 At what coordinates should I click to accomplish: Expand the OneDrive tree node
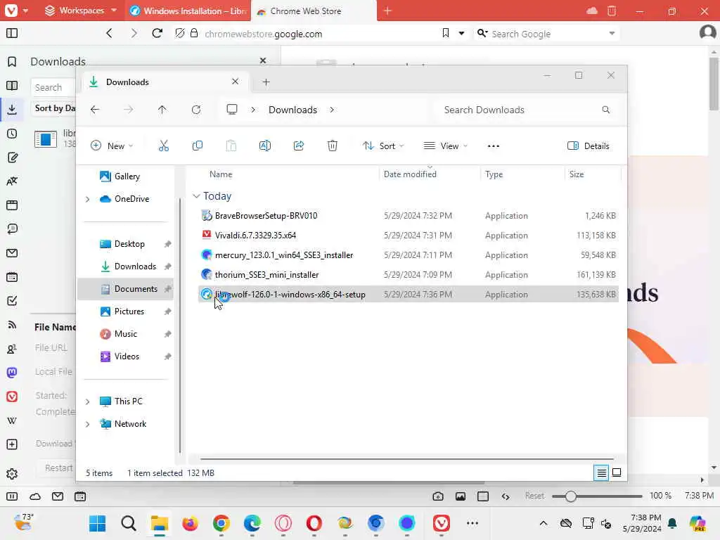87,199
